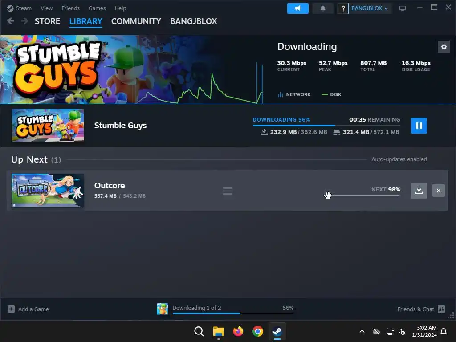Switch to the COMMUNITY tab
The width and height of the screenshot is (456, 342).
coord(136,21)
